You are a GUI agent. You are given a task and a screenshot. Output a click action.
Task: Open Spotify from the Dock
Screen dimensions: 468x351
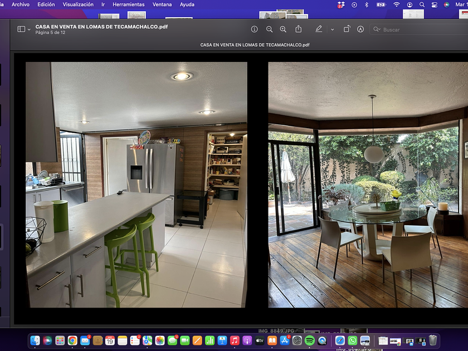pyautogui.click(x=310, y=340)
